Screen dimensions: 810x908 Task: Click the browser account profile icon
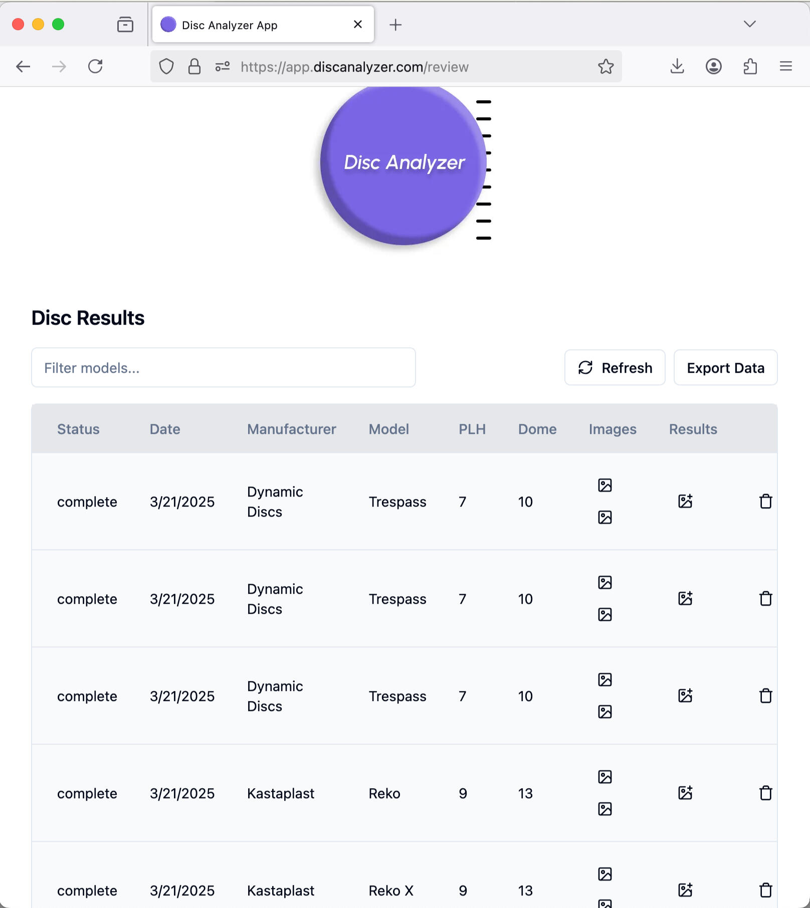tap(714, 66)
